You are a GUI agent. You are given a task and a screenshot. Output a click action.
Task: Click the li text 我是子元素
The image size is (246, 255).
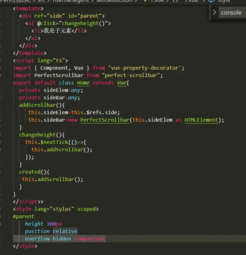click(57, 31)
